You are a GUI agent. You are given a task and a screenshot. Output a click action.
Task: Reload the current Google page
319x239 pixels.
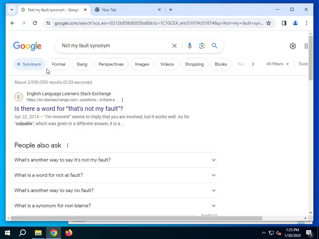(x=35, y=23)
